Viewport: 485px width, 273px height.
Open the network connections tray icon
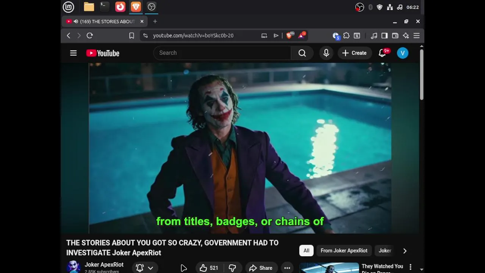pyautogui.click(x=390, y=7)
